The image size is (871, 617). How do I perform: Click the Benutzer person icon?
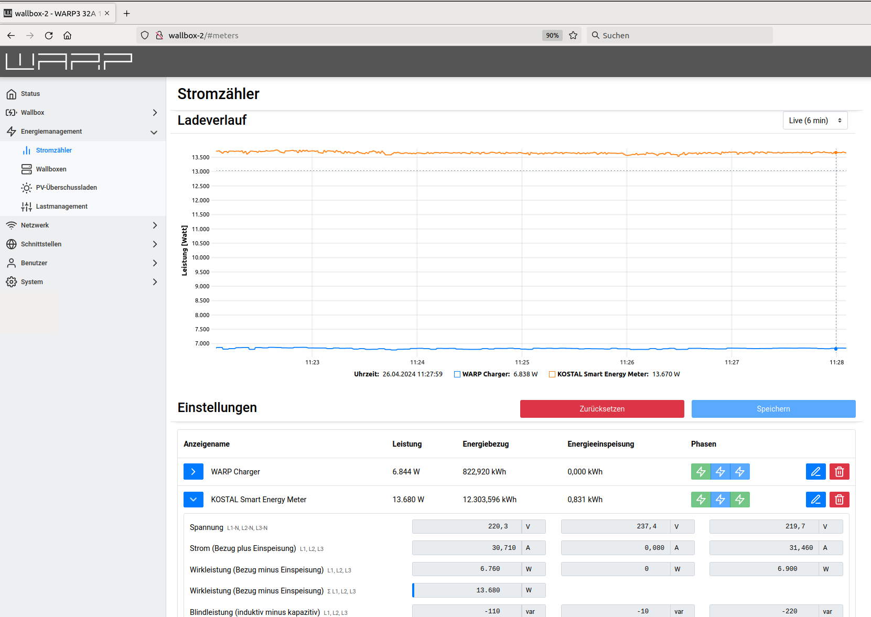[x=12, y=263]
